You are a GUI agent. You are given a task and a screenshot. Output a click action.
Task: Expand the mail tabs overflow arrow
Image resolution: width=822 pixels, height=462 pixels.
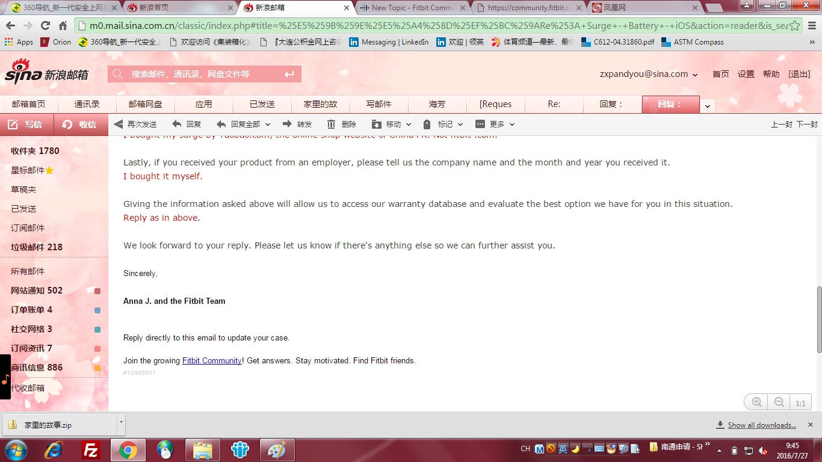click(708, 106)
